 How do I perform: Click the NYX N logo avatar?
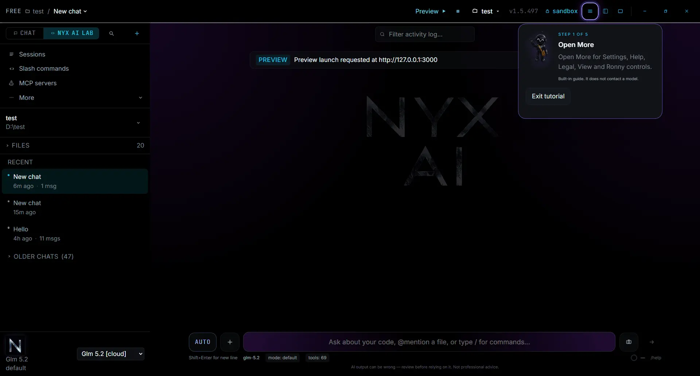click(x=15, y=345)
